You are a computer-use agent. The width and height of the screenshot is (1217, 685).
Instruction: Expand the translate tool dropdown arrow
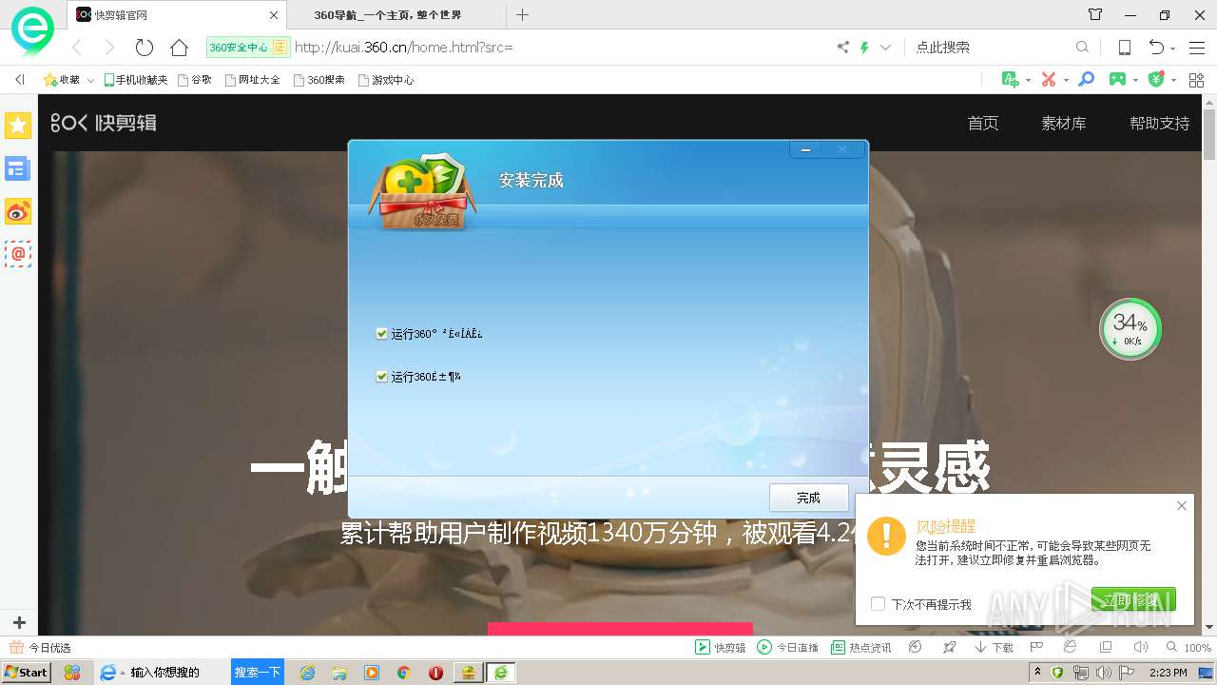(x=1028, y=81)
